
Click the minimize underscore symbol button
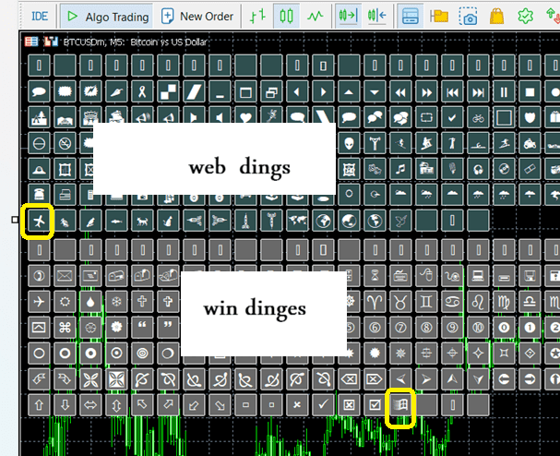(220, 91)
